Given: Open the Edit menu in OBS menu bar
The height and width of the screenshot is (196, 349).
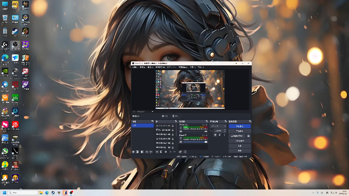Looking at the screenshot, I should click(143, 67).
